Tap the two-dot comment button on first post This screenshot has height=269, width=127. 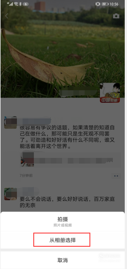[x=116, y=176]
